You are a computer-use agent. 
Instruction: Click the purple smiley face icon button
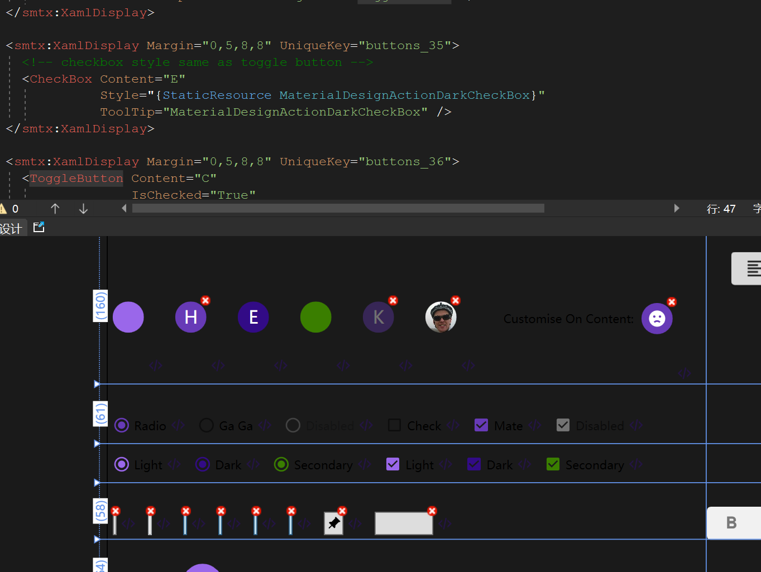[x=657, y=318]
